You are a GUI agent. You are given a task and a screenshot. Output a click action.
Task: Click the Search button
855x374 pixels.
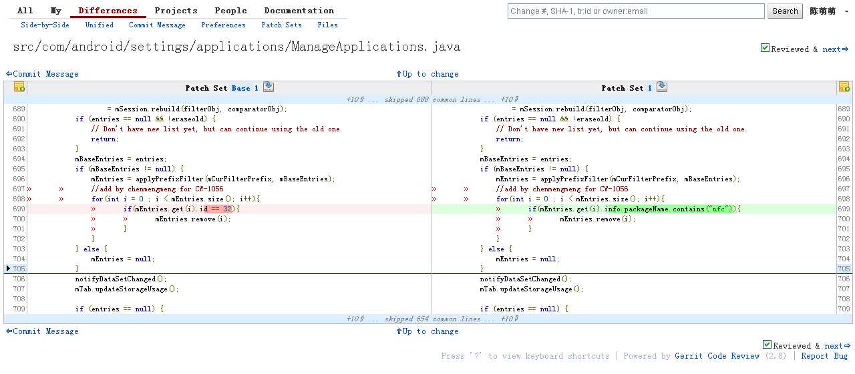point(786,11)
